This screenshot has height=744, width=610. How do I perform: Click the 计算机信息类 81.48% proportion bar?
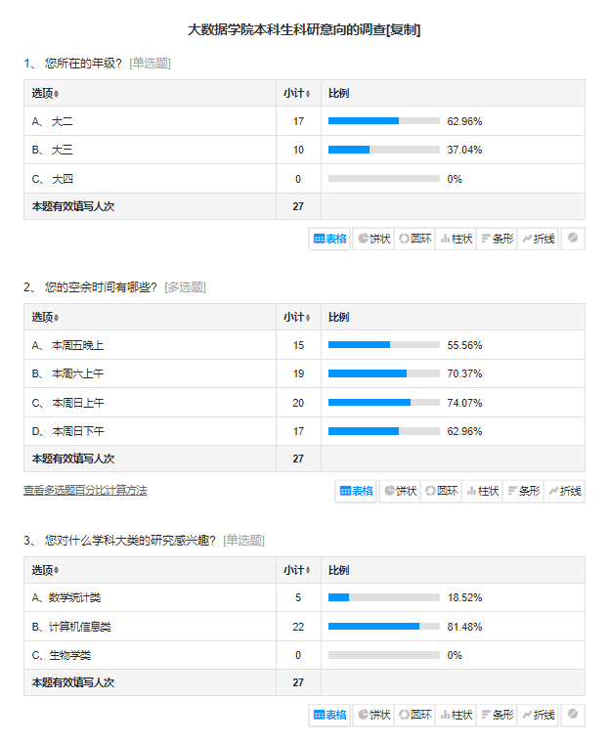tap(384, 627)
